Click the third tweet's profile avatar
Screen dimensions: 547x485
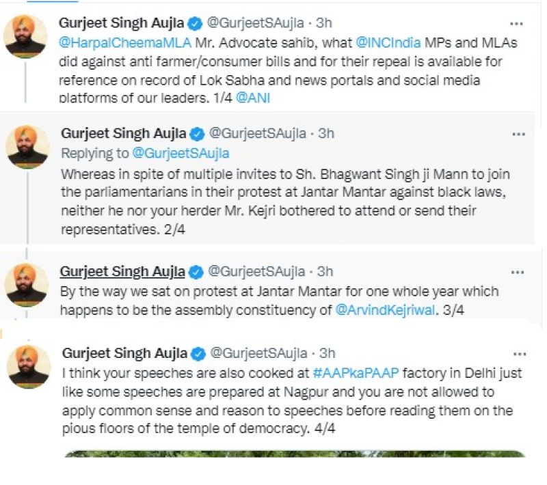[x=27, y=284]
